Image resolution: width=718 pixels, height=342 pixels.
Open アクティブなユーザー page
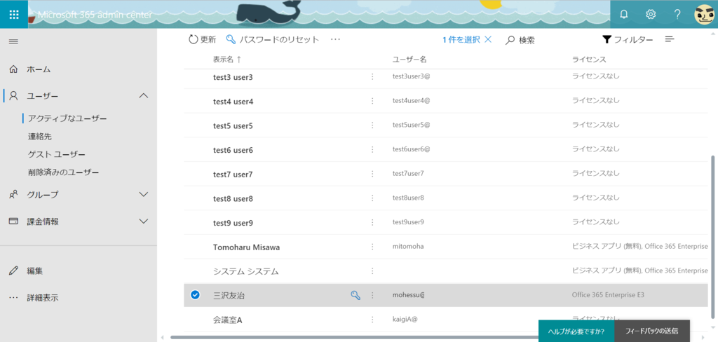tap(67, 118)
